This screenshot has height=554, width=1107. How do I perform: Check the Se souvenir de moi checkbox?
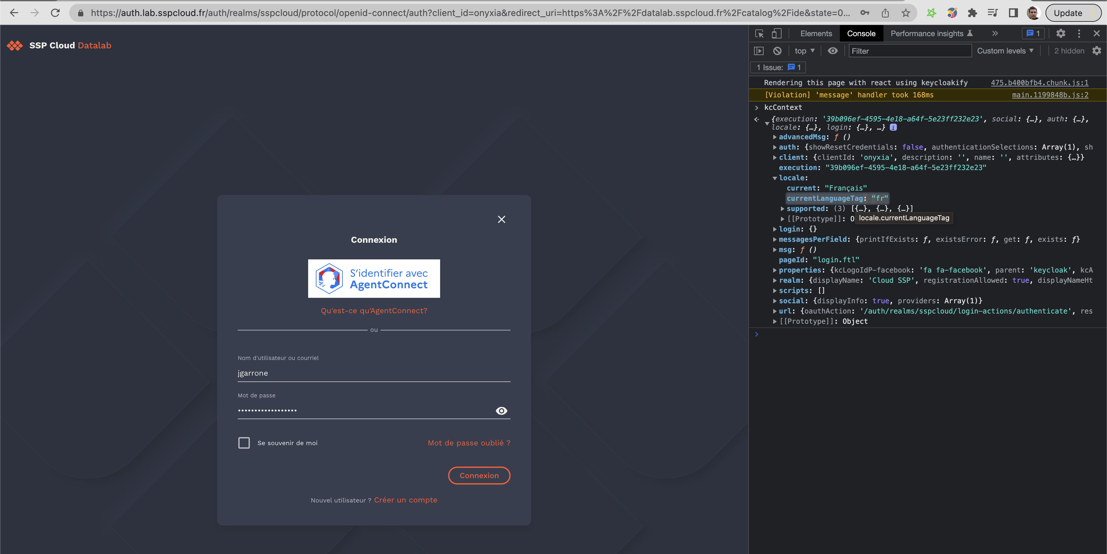point(244,443)
